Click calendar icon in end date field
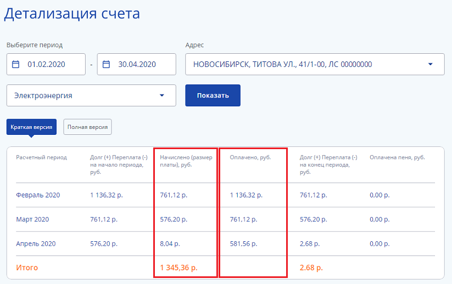Screen dimensions: 452x284 pos(107,64)
